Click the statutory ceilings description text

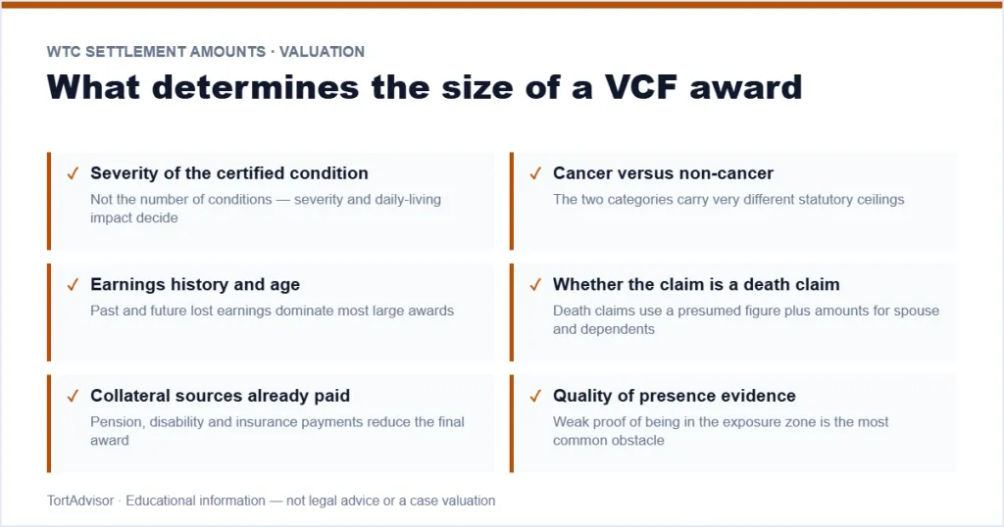(728, 200)
